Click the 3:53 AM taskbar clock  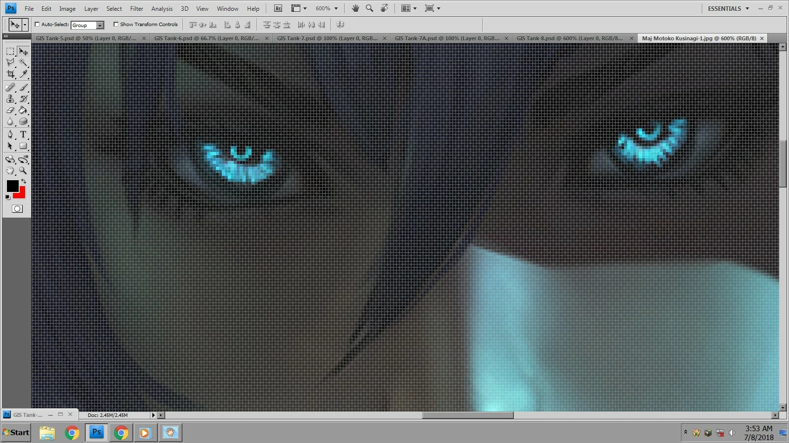(x=758, y=429)
